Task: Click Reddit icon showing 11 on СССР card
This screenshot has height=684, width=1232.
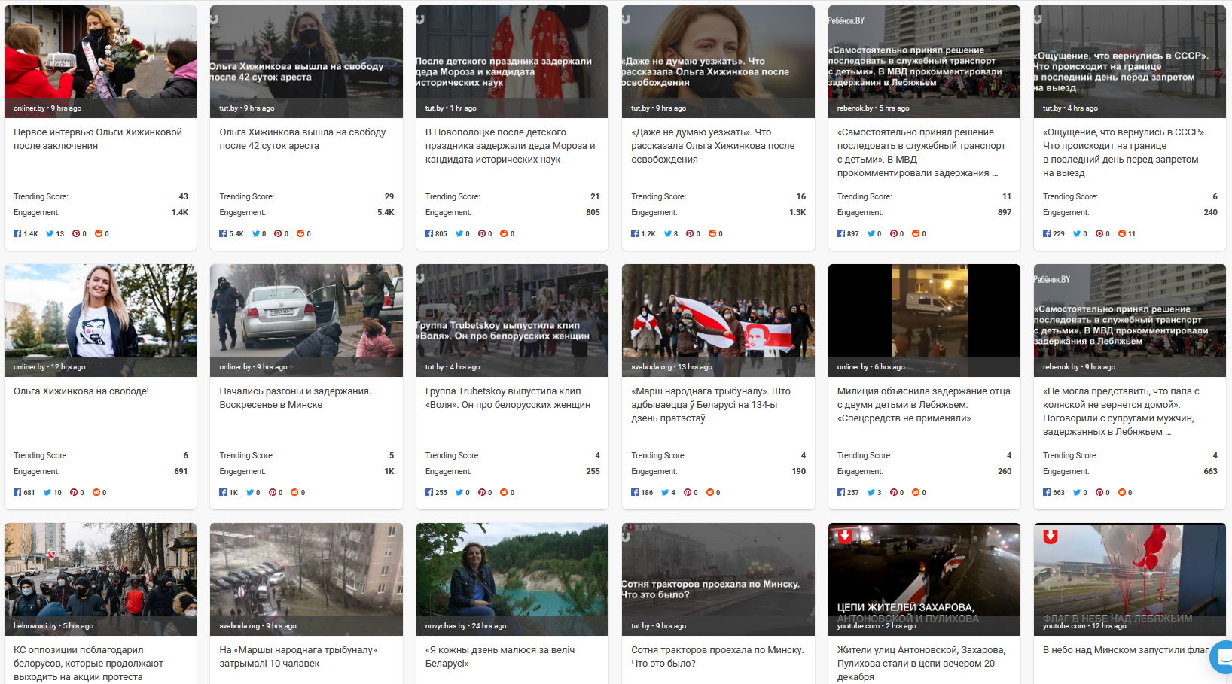Action: click(x=1122, y=234)
